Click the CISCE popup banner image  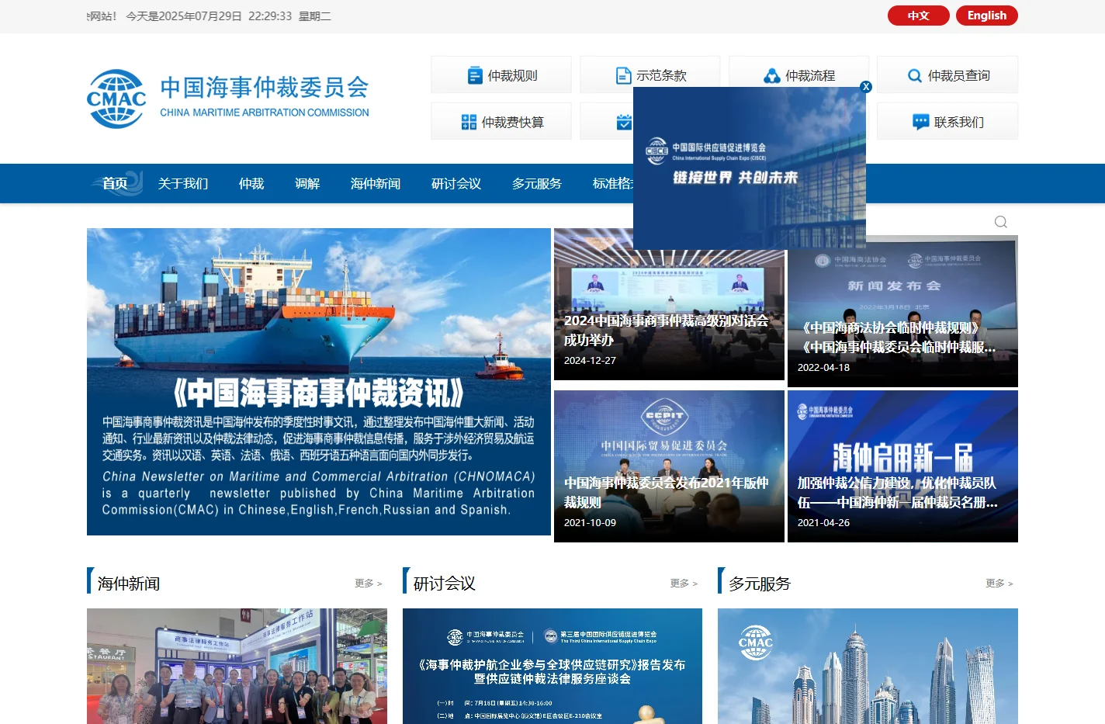click(x=750, y=168)
